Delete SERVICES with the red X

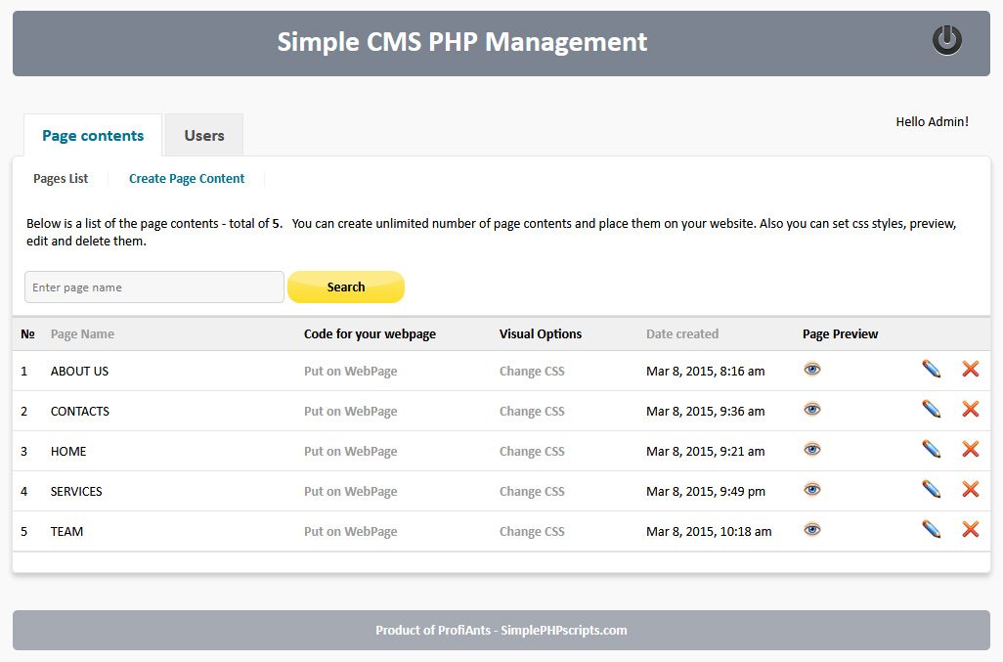971,489
